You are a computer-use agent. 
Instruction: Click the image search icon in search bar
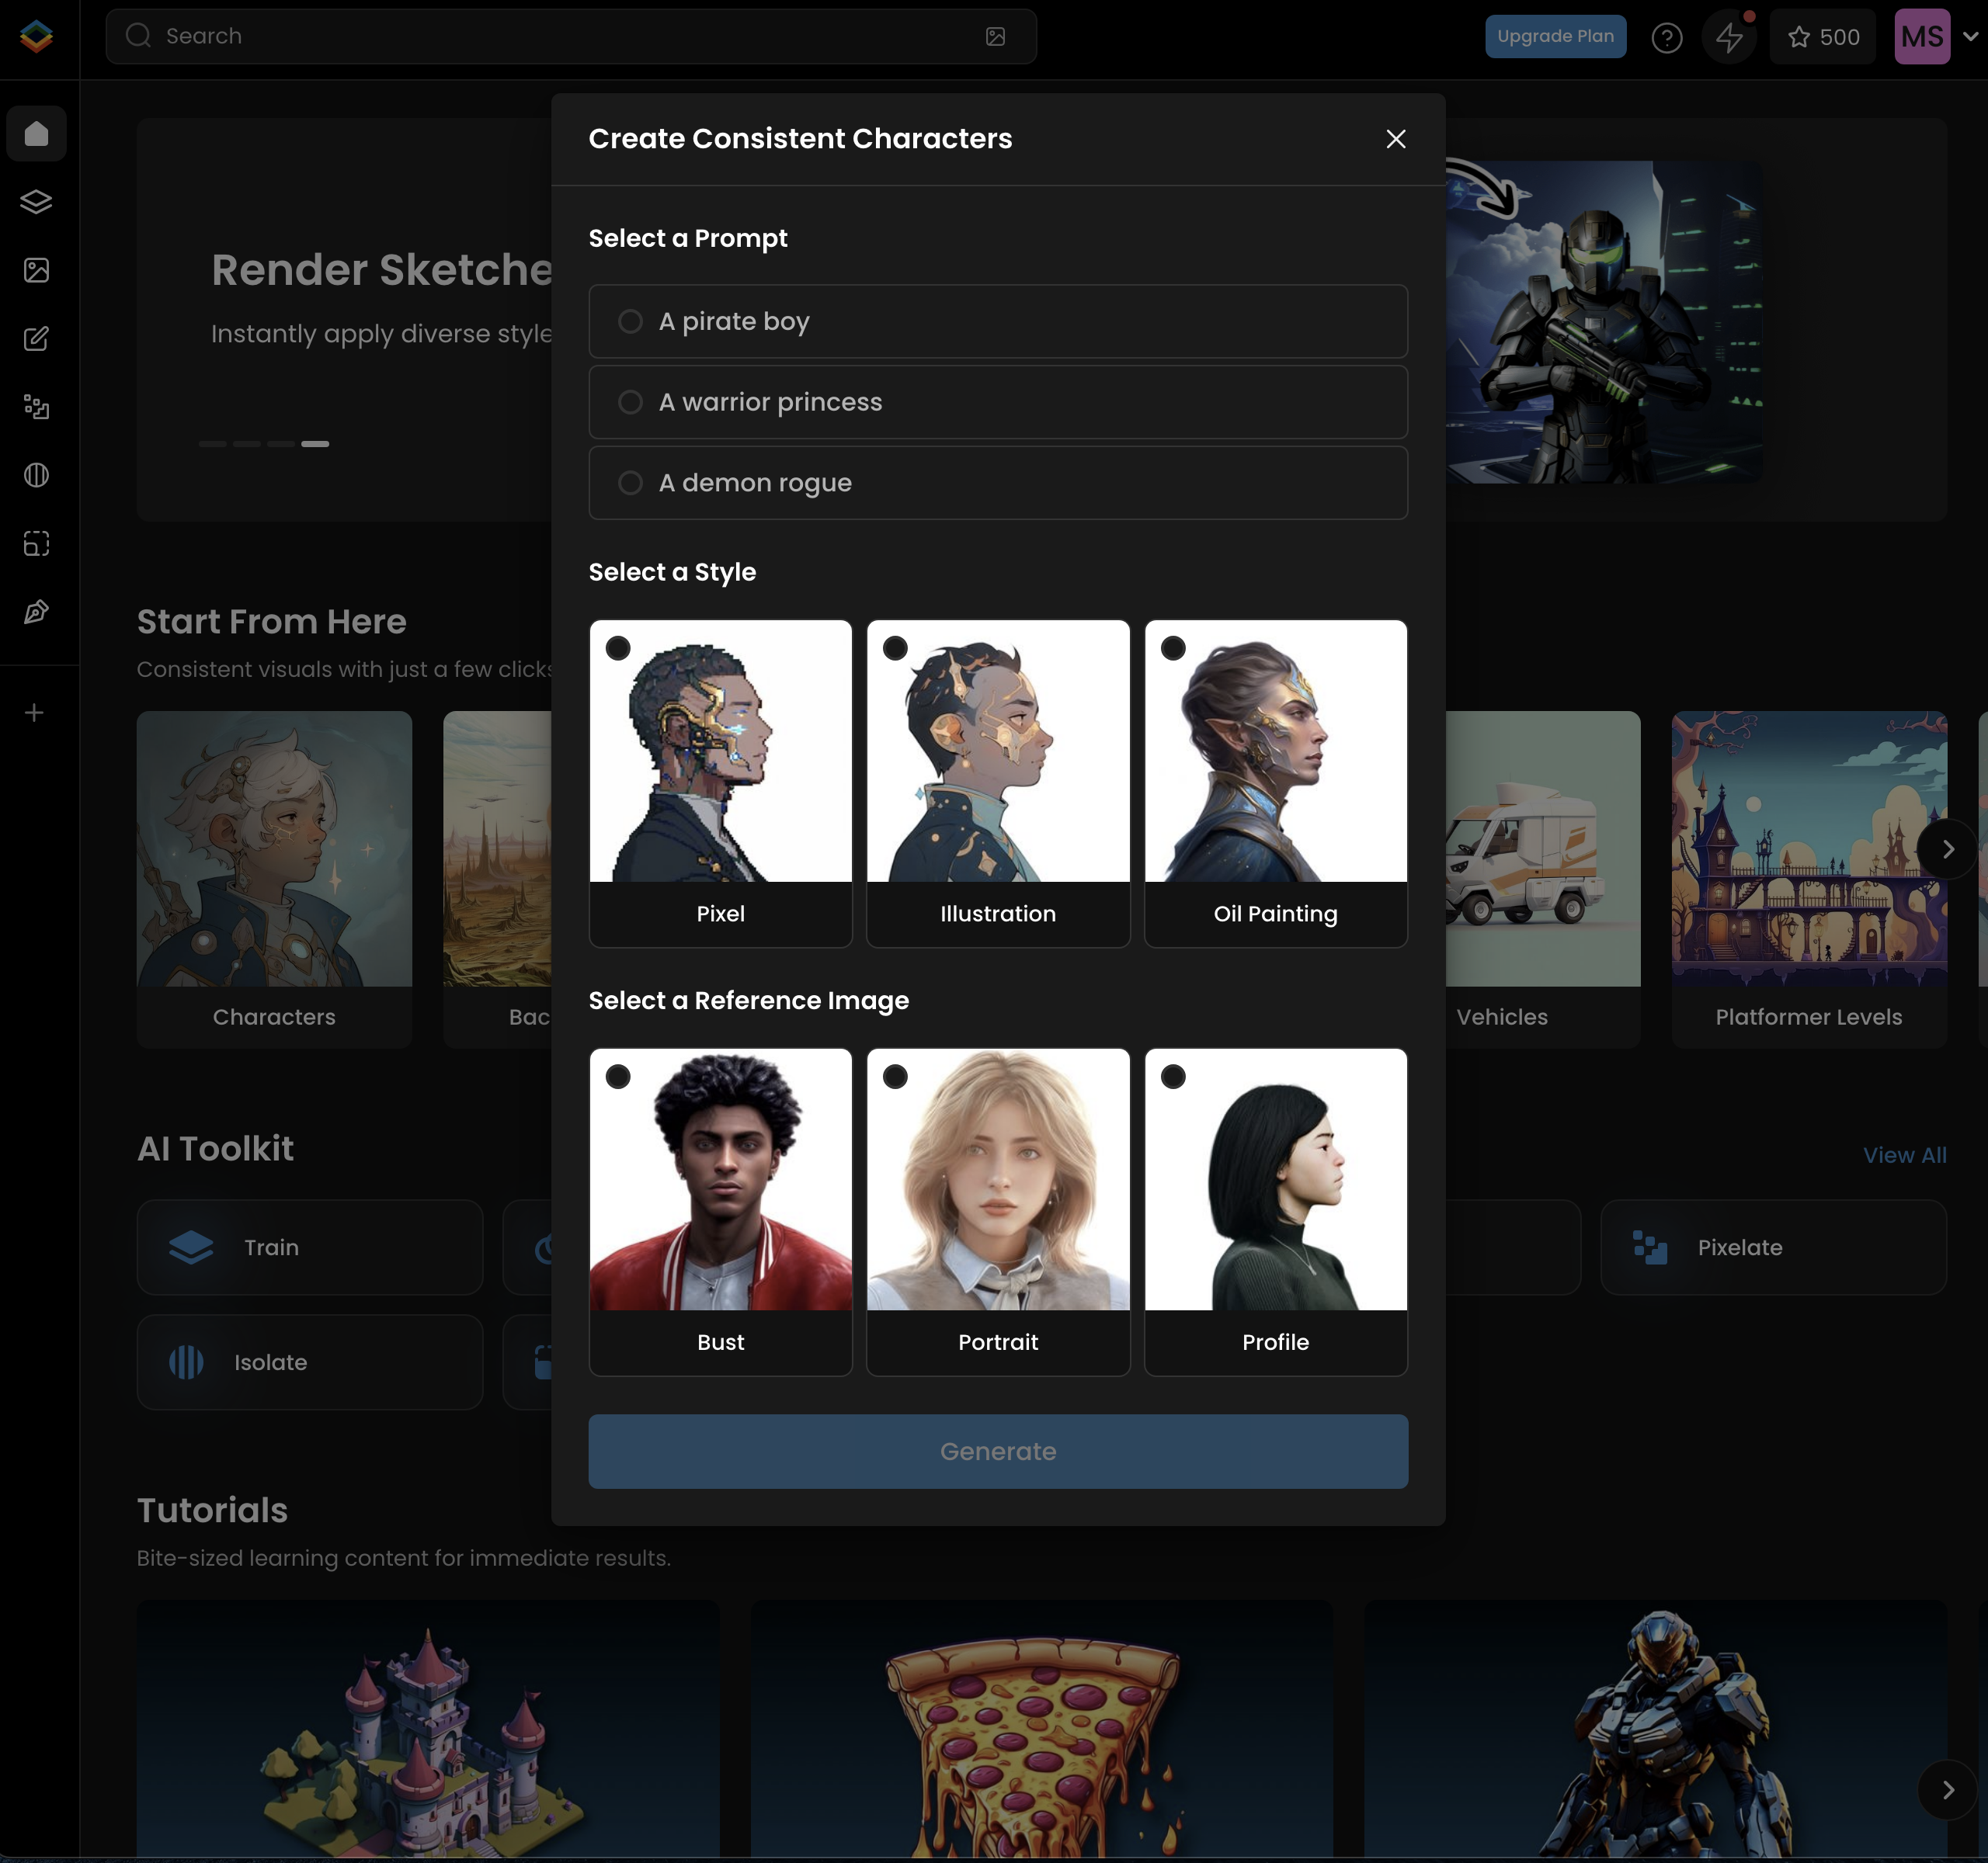tap(995, 36)
